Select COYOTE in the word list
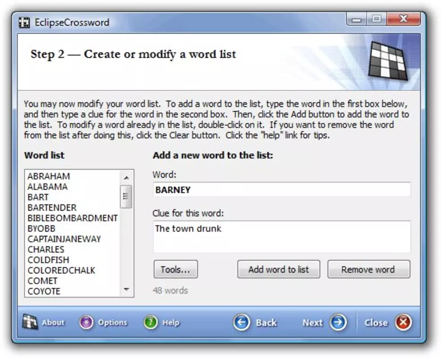The image size is (441, 358). (x=44, y=291)
